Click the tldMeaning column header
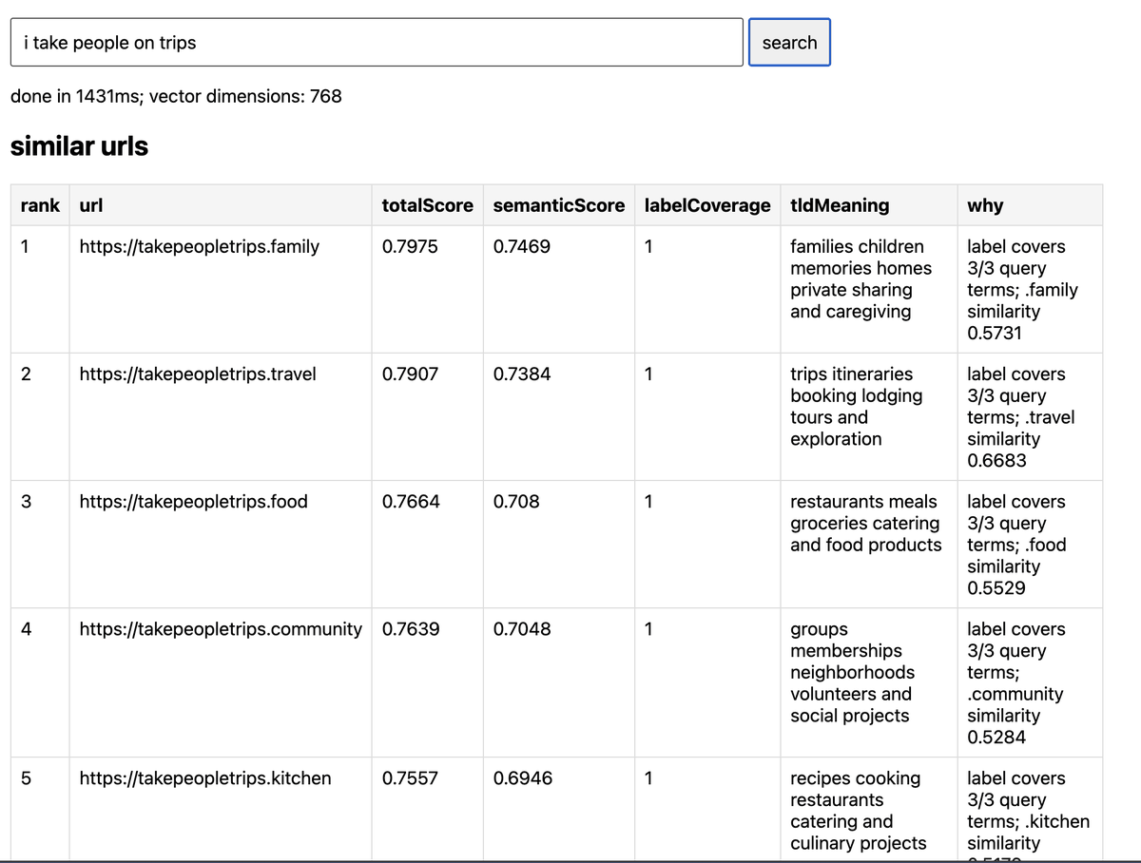Viewport: 1141px width, 863px height. pyautogui.click(x=870, y=205)
